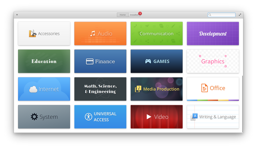
Task: Open the Internet category tile
Action: pyautogui.click(x=44, y=89)
